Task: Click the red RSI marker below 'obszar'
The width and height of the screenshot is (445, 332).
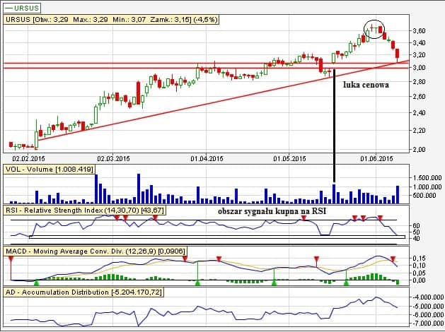Action: (x=304, y=218)
